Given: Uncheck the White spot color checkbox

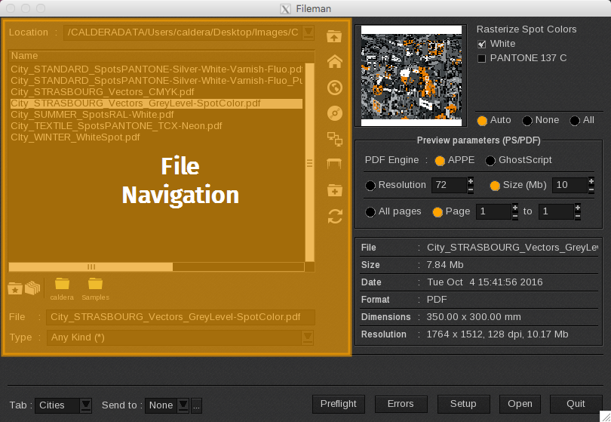Looking at the screenshot, I should click(x=482, y=44).
